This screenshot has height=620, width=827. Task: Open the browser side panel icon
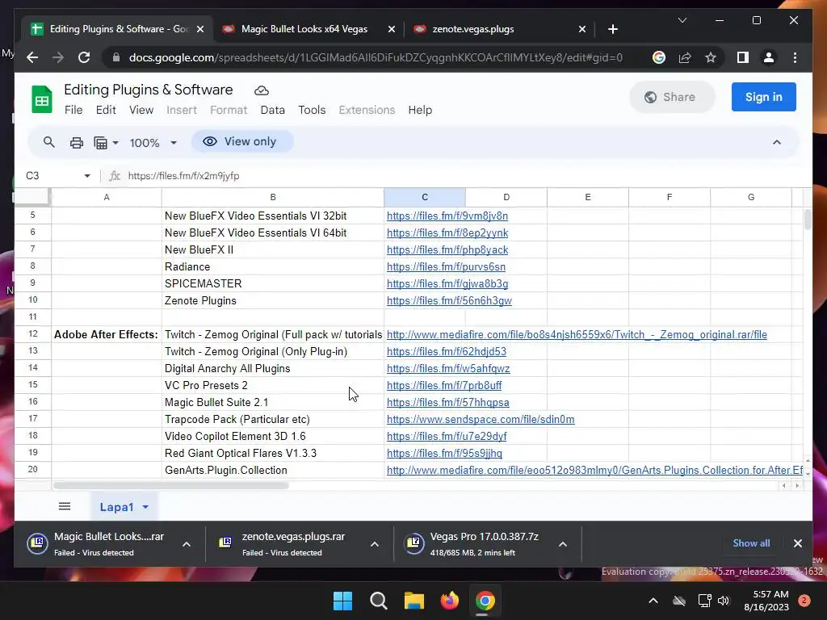pos(743,57)
